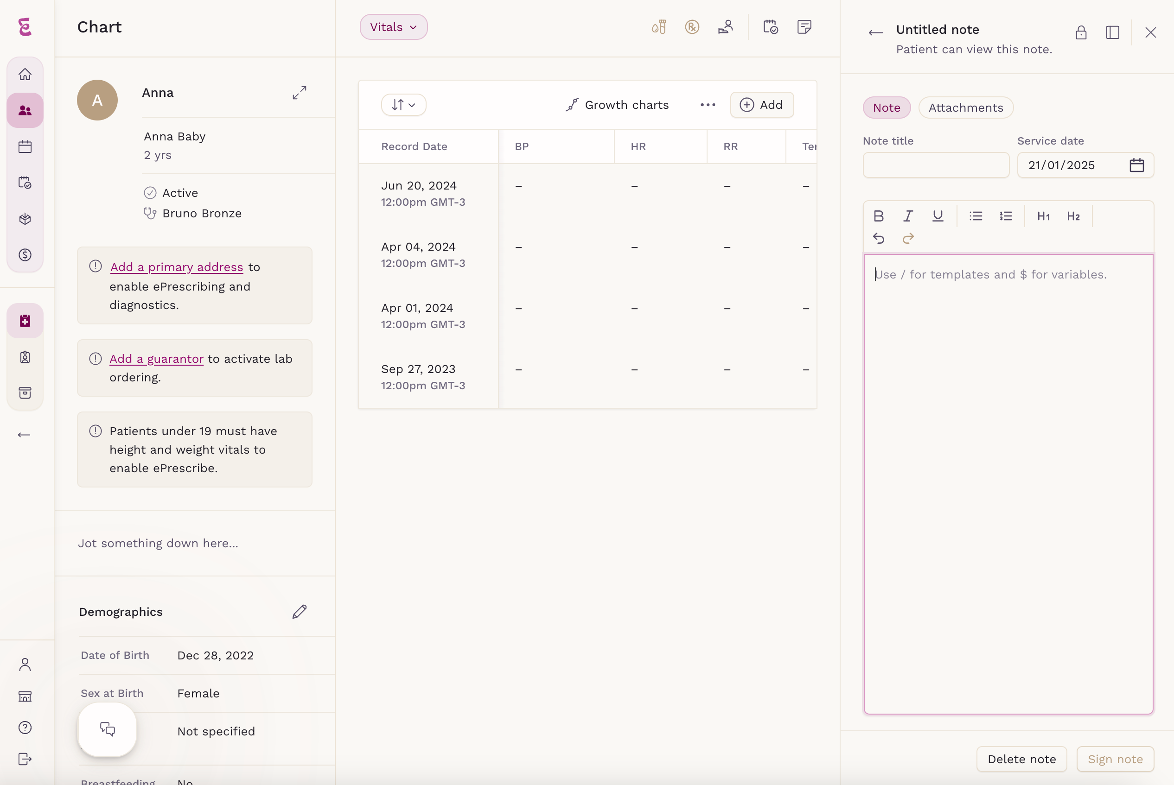This screenshot has width=1174, height=785.
Task: Follow the Add a primary address link
Action: pos(177,267)
